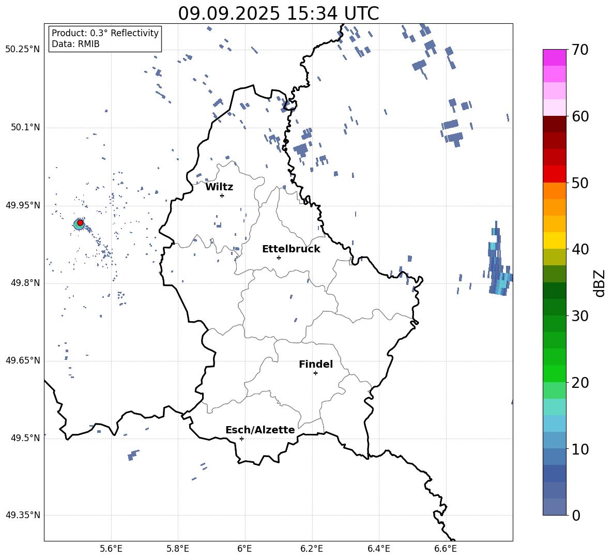Image resolution: width=612 pixels, height=559 pixels.
Task: Click the 49.8°N latitude label
Action: pos(25,283)
